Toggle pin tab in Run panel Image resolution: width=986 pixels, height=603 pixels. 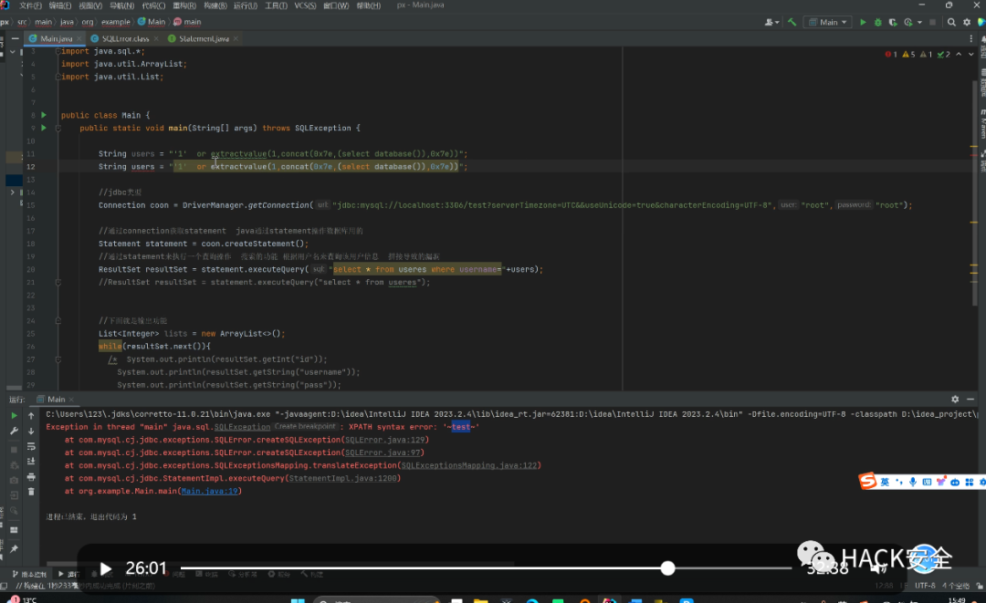click(x=14, y=549)
